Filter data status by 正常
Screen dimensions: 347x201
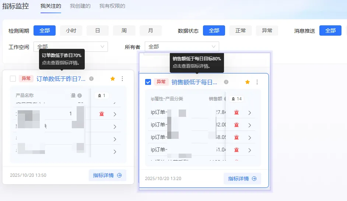[241, 30]
